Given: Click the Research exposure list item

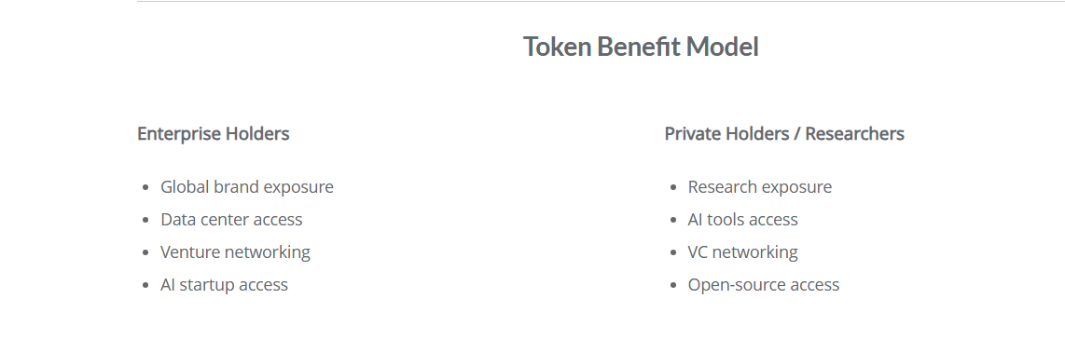Looking at the screenshot, I should click(759, 186).
